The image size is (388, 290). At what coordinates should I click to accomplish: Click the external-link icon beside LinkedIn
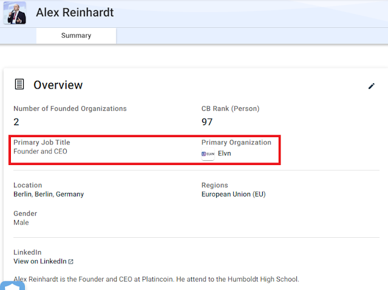[71, 261]
